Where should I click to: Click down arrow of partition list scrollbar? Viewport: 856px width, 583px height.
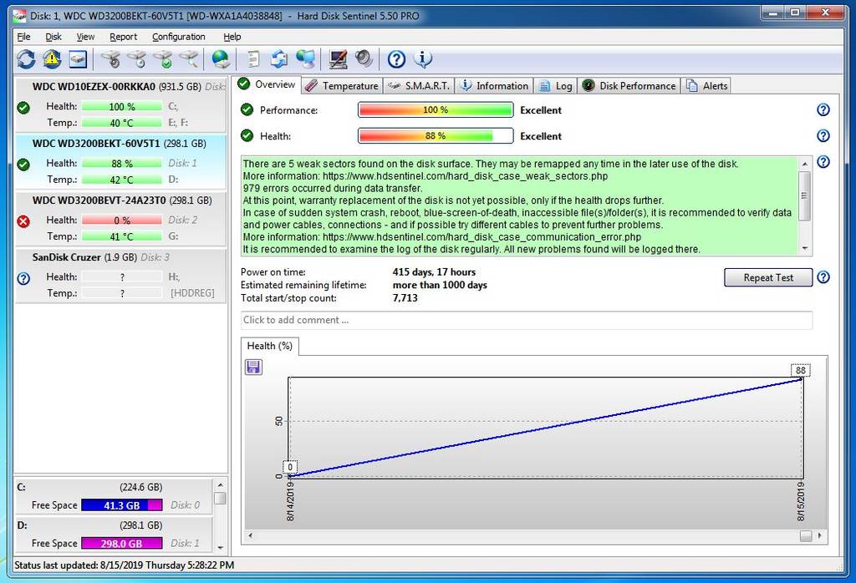tap(220, 547)
